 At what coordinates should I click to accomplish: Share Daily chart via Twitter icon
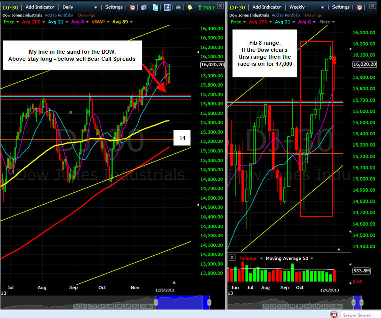[x=155, y=7]
